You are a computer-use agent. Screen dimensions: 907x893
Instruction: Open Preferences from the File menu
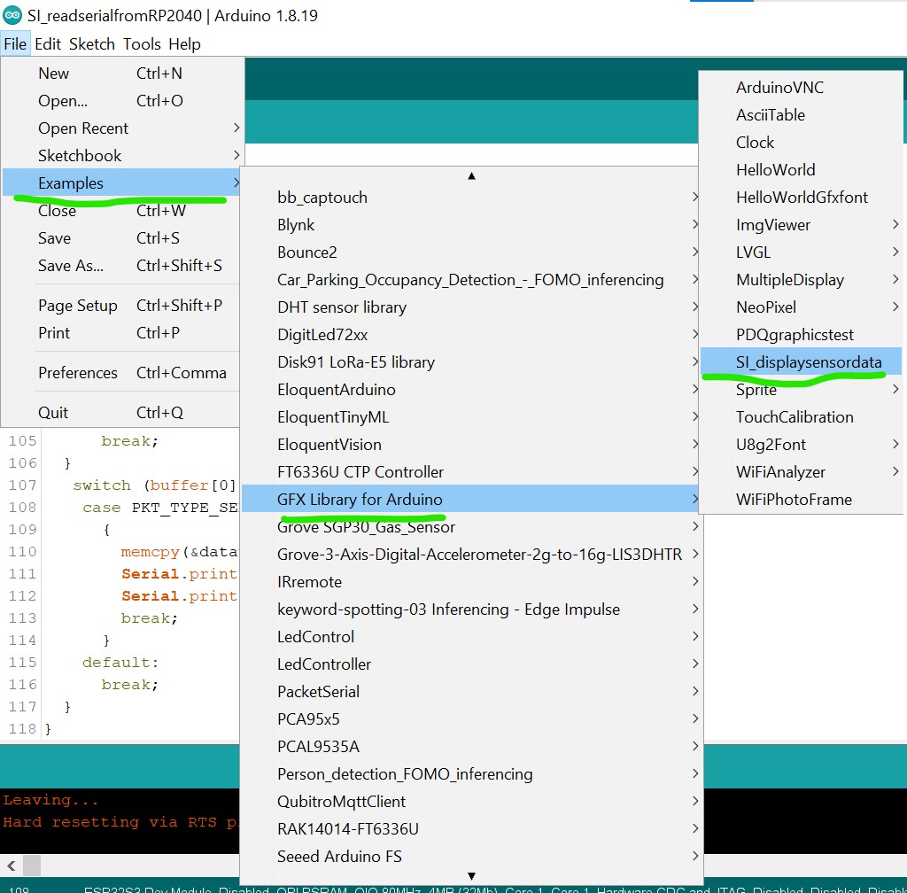[120, 372]
